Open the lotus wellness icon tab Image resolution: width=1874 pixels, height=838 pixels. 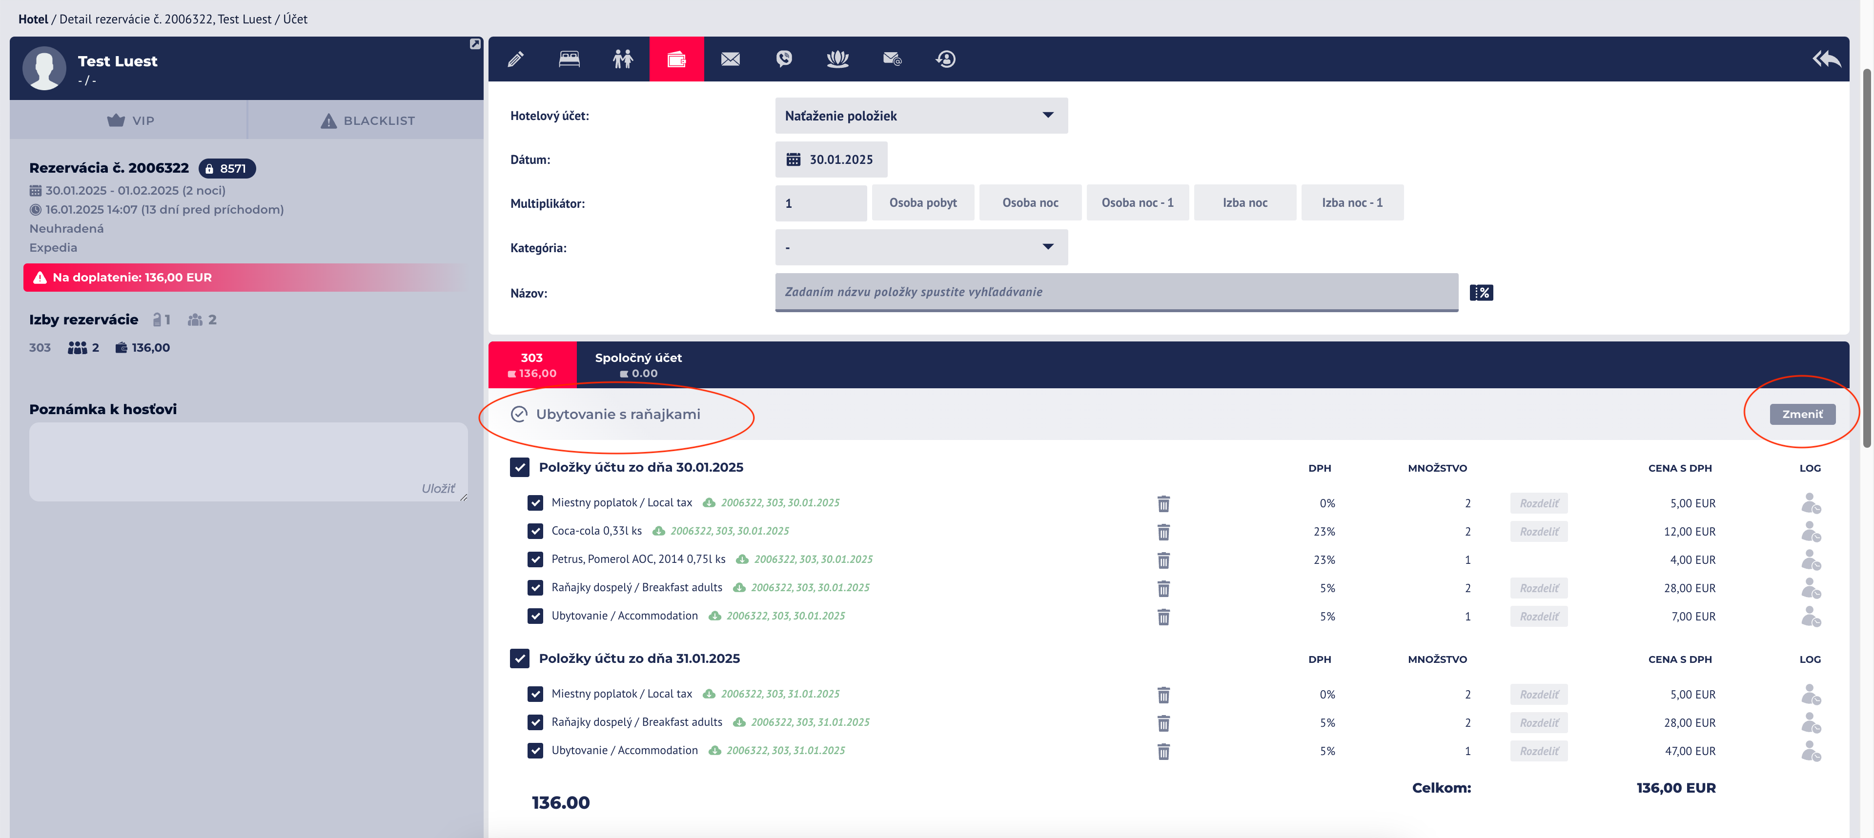837,59
